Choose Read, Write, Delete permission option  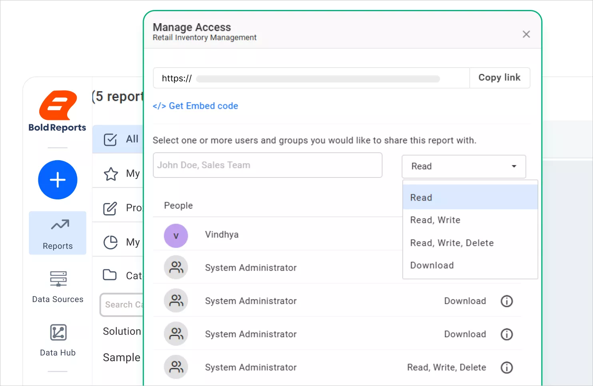point(452,243)
